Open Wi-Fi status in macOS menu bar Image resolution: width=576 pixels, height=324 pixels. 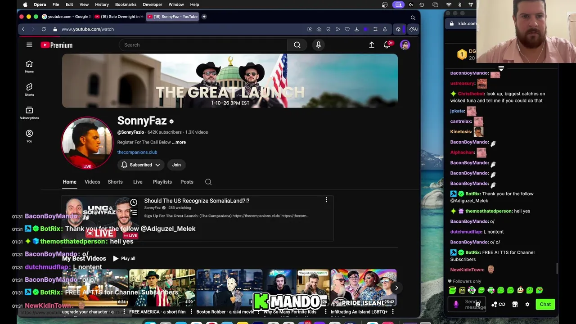449,4
